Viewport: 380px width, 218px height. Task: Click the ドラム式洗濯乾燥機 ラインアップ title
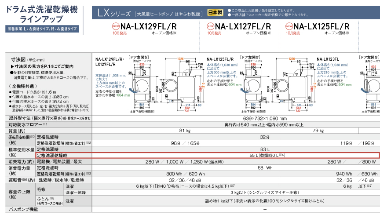[41, 14]
